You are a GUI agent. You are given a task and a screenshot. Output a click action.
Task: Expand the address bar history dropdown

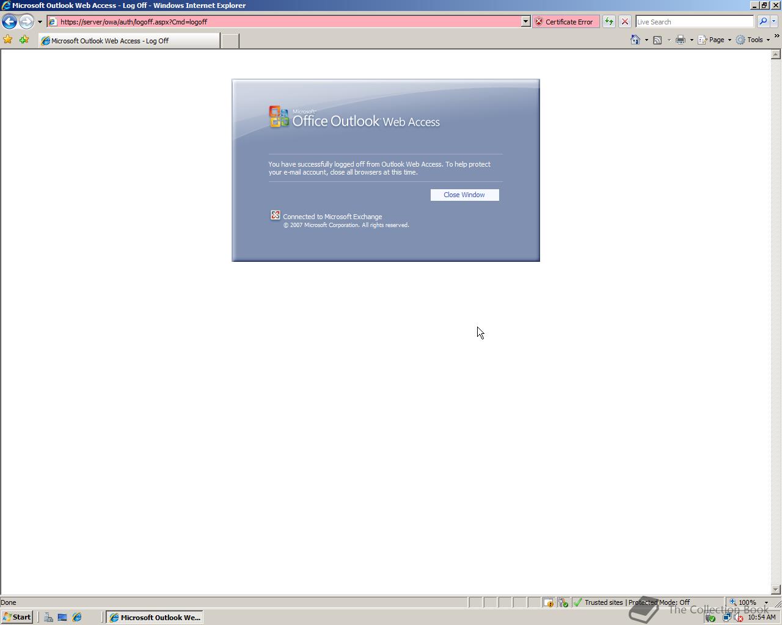tap(525, 21)
